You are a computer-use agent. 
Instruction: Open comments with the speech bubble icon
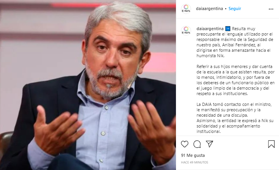[197, 144]
